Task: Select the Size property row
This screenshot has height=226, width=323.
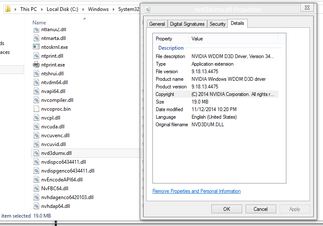Action: tap(216, 102)
